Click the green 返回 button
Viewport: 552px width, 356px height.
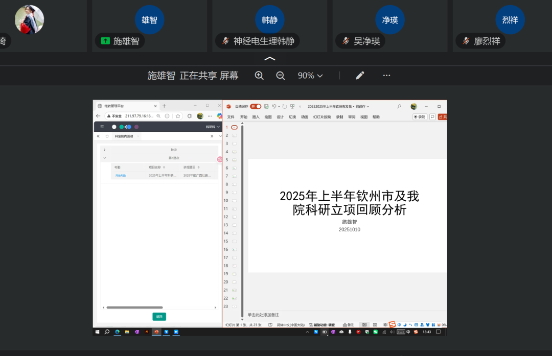[x=159, y=317]
